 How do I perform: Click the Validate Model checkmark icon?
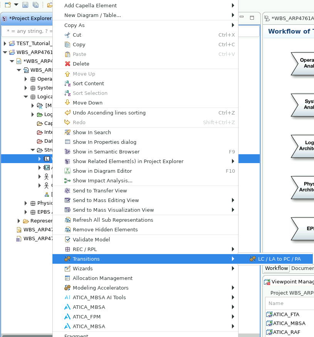point(67,239)
